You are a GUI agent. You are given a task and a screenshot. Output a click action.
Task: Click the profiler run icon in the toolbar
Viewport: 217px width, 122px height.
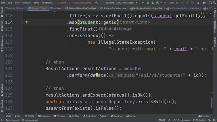coord(157,3)
